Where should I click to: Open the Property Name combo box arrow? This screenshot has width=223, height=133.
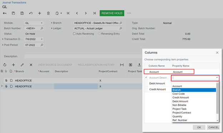217,78
